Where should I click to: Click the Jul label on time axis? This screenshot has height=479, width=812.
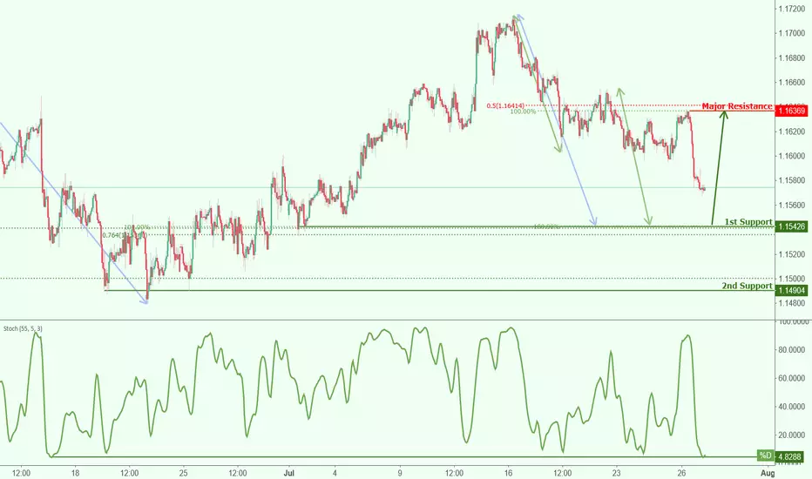click(x=289, y=473)
